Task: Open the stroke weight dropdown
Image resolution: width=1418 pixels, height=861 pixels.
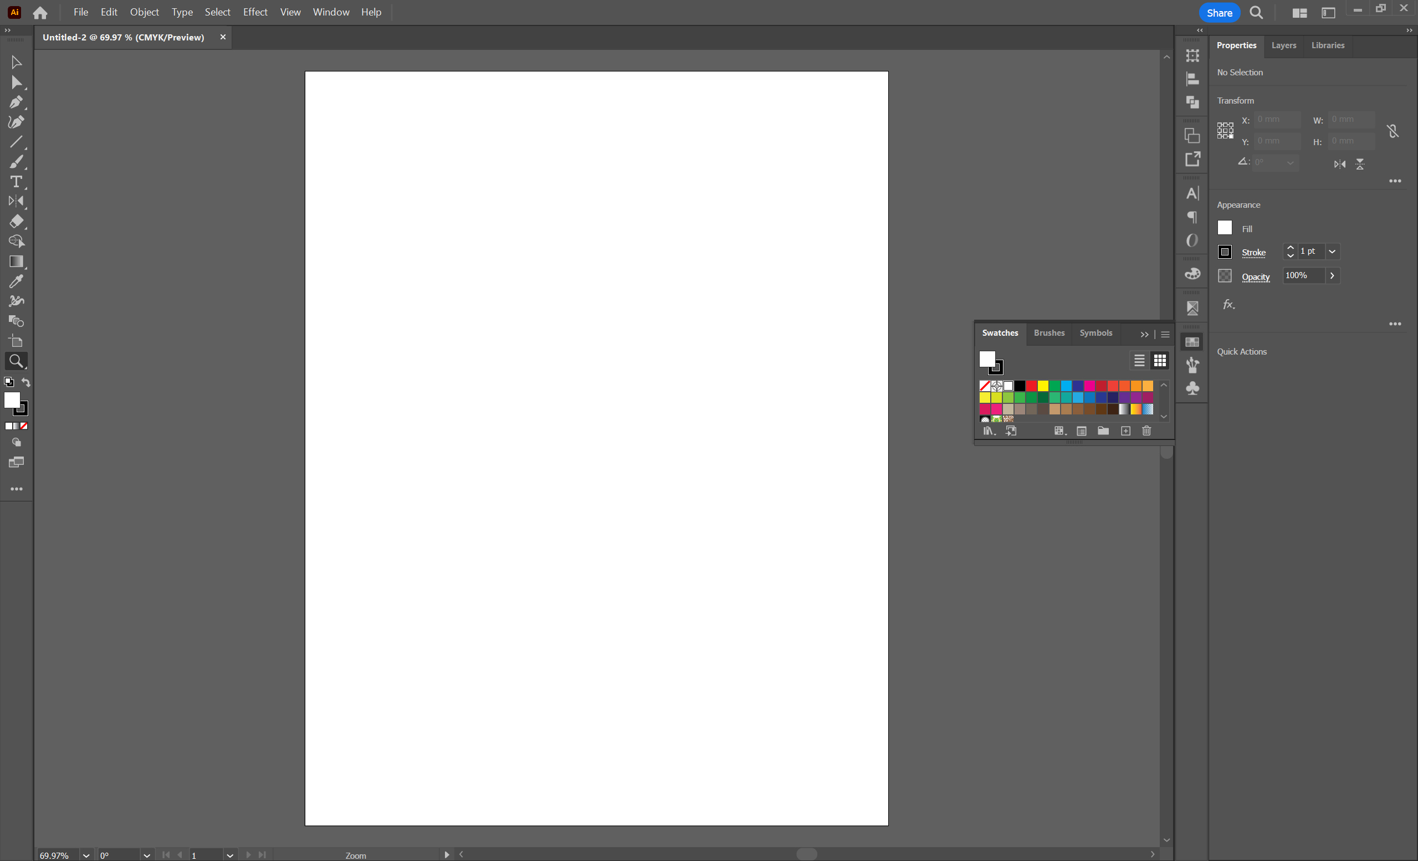Action: click(1332, 252)
